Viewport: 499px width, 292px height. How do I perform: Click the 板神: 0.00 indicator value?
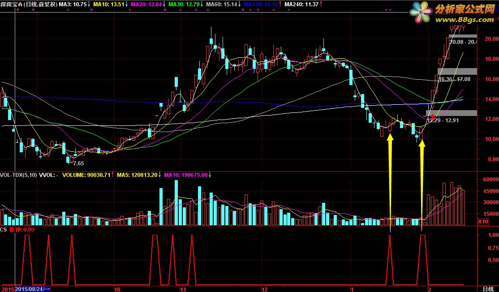(x=22, y=229)
